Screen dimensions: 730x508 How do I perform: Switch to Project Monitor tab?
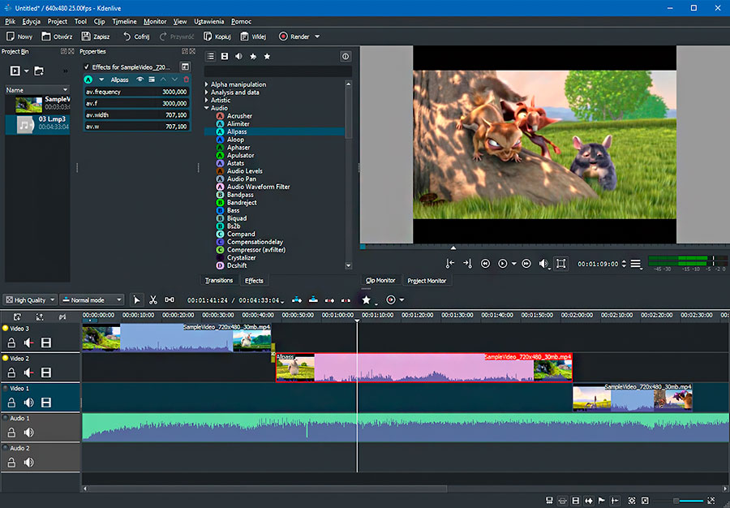(x=427, y=281)
